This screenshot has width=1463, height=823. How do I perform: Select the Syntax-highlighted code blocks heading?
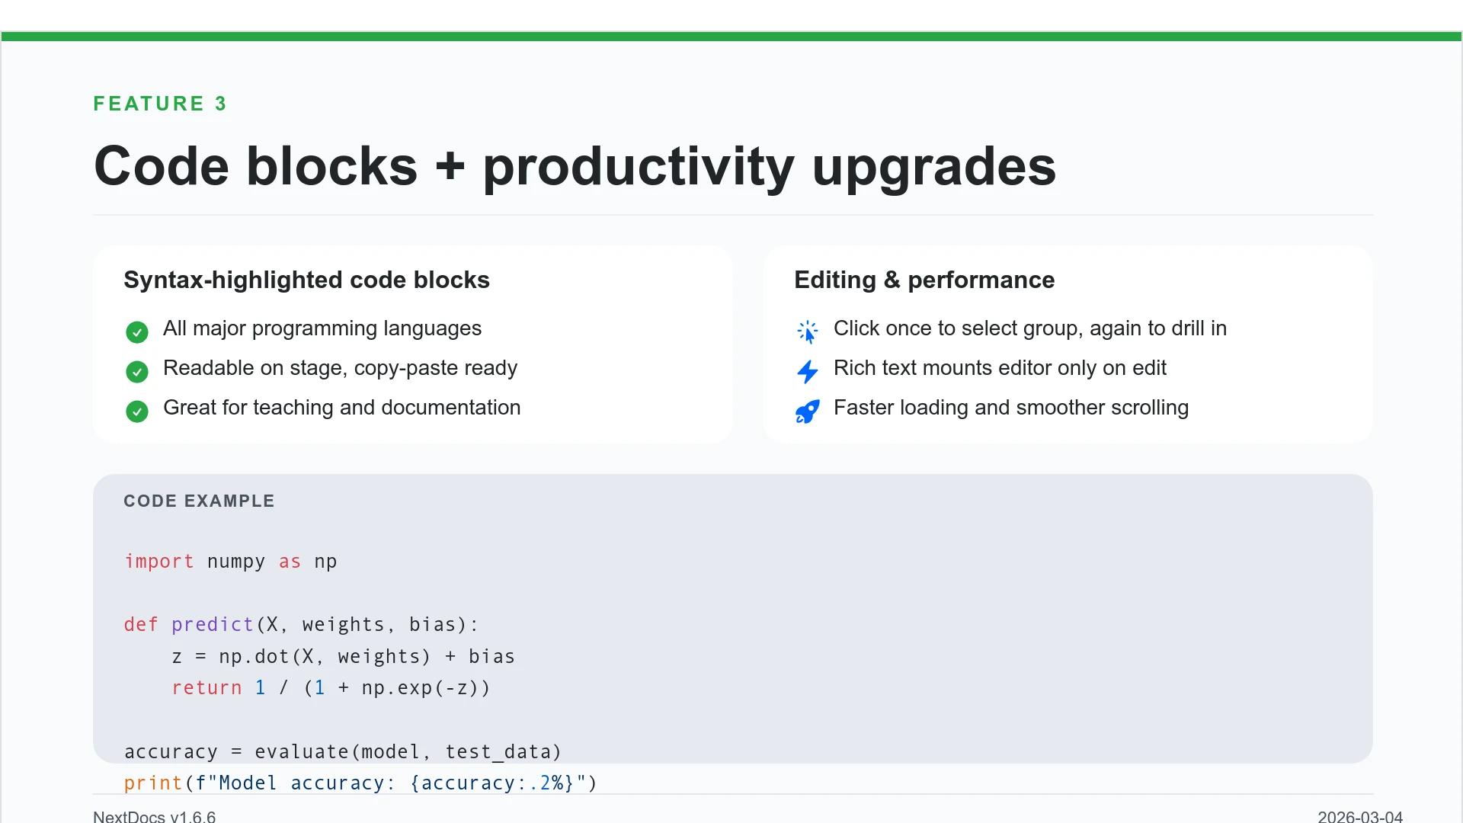(x=306, y=280)
